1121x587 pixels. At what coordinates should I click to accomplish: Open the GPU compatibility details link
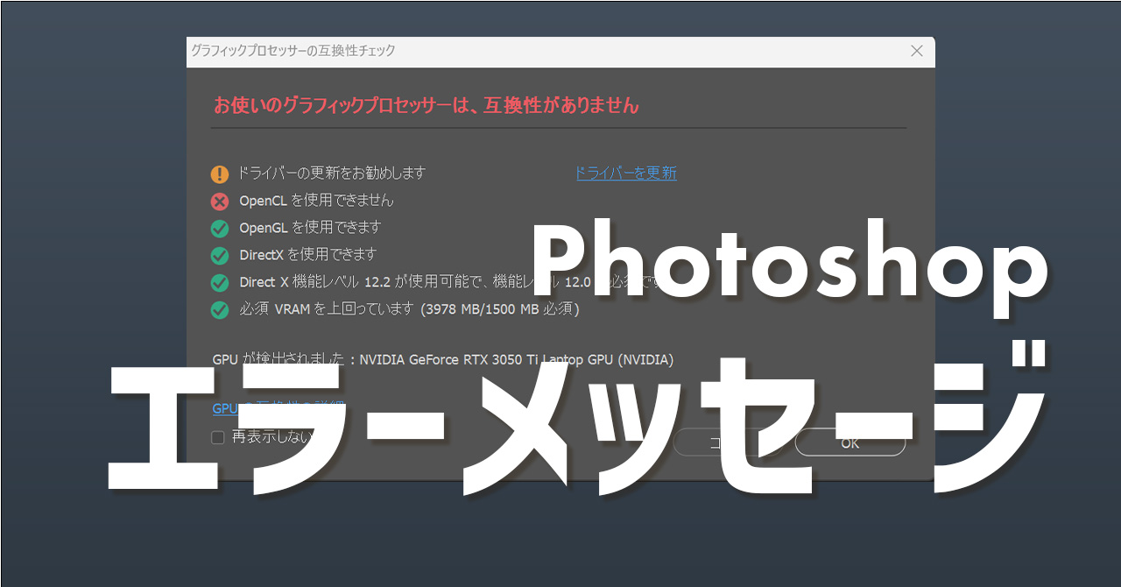[x=278, y=408]
